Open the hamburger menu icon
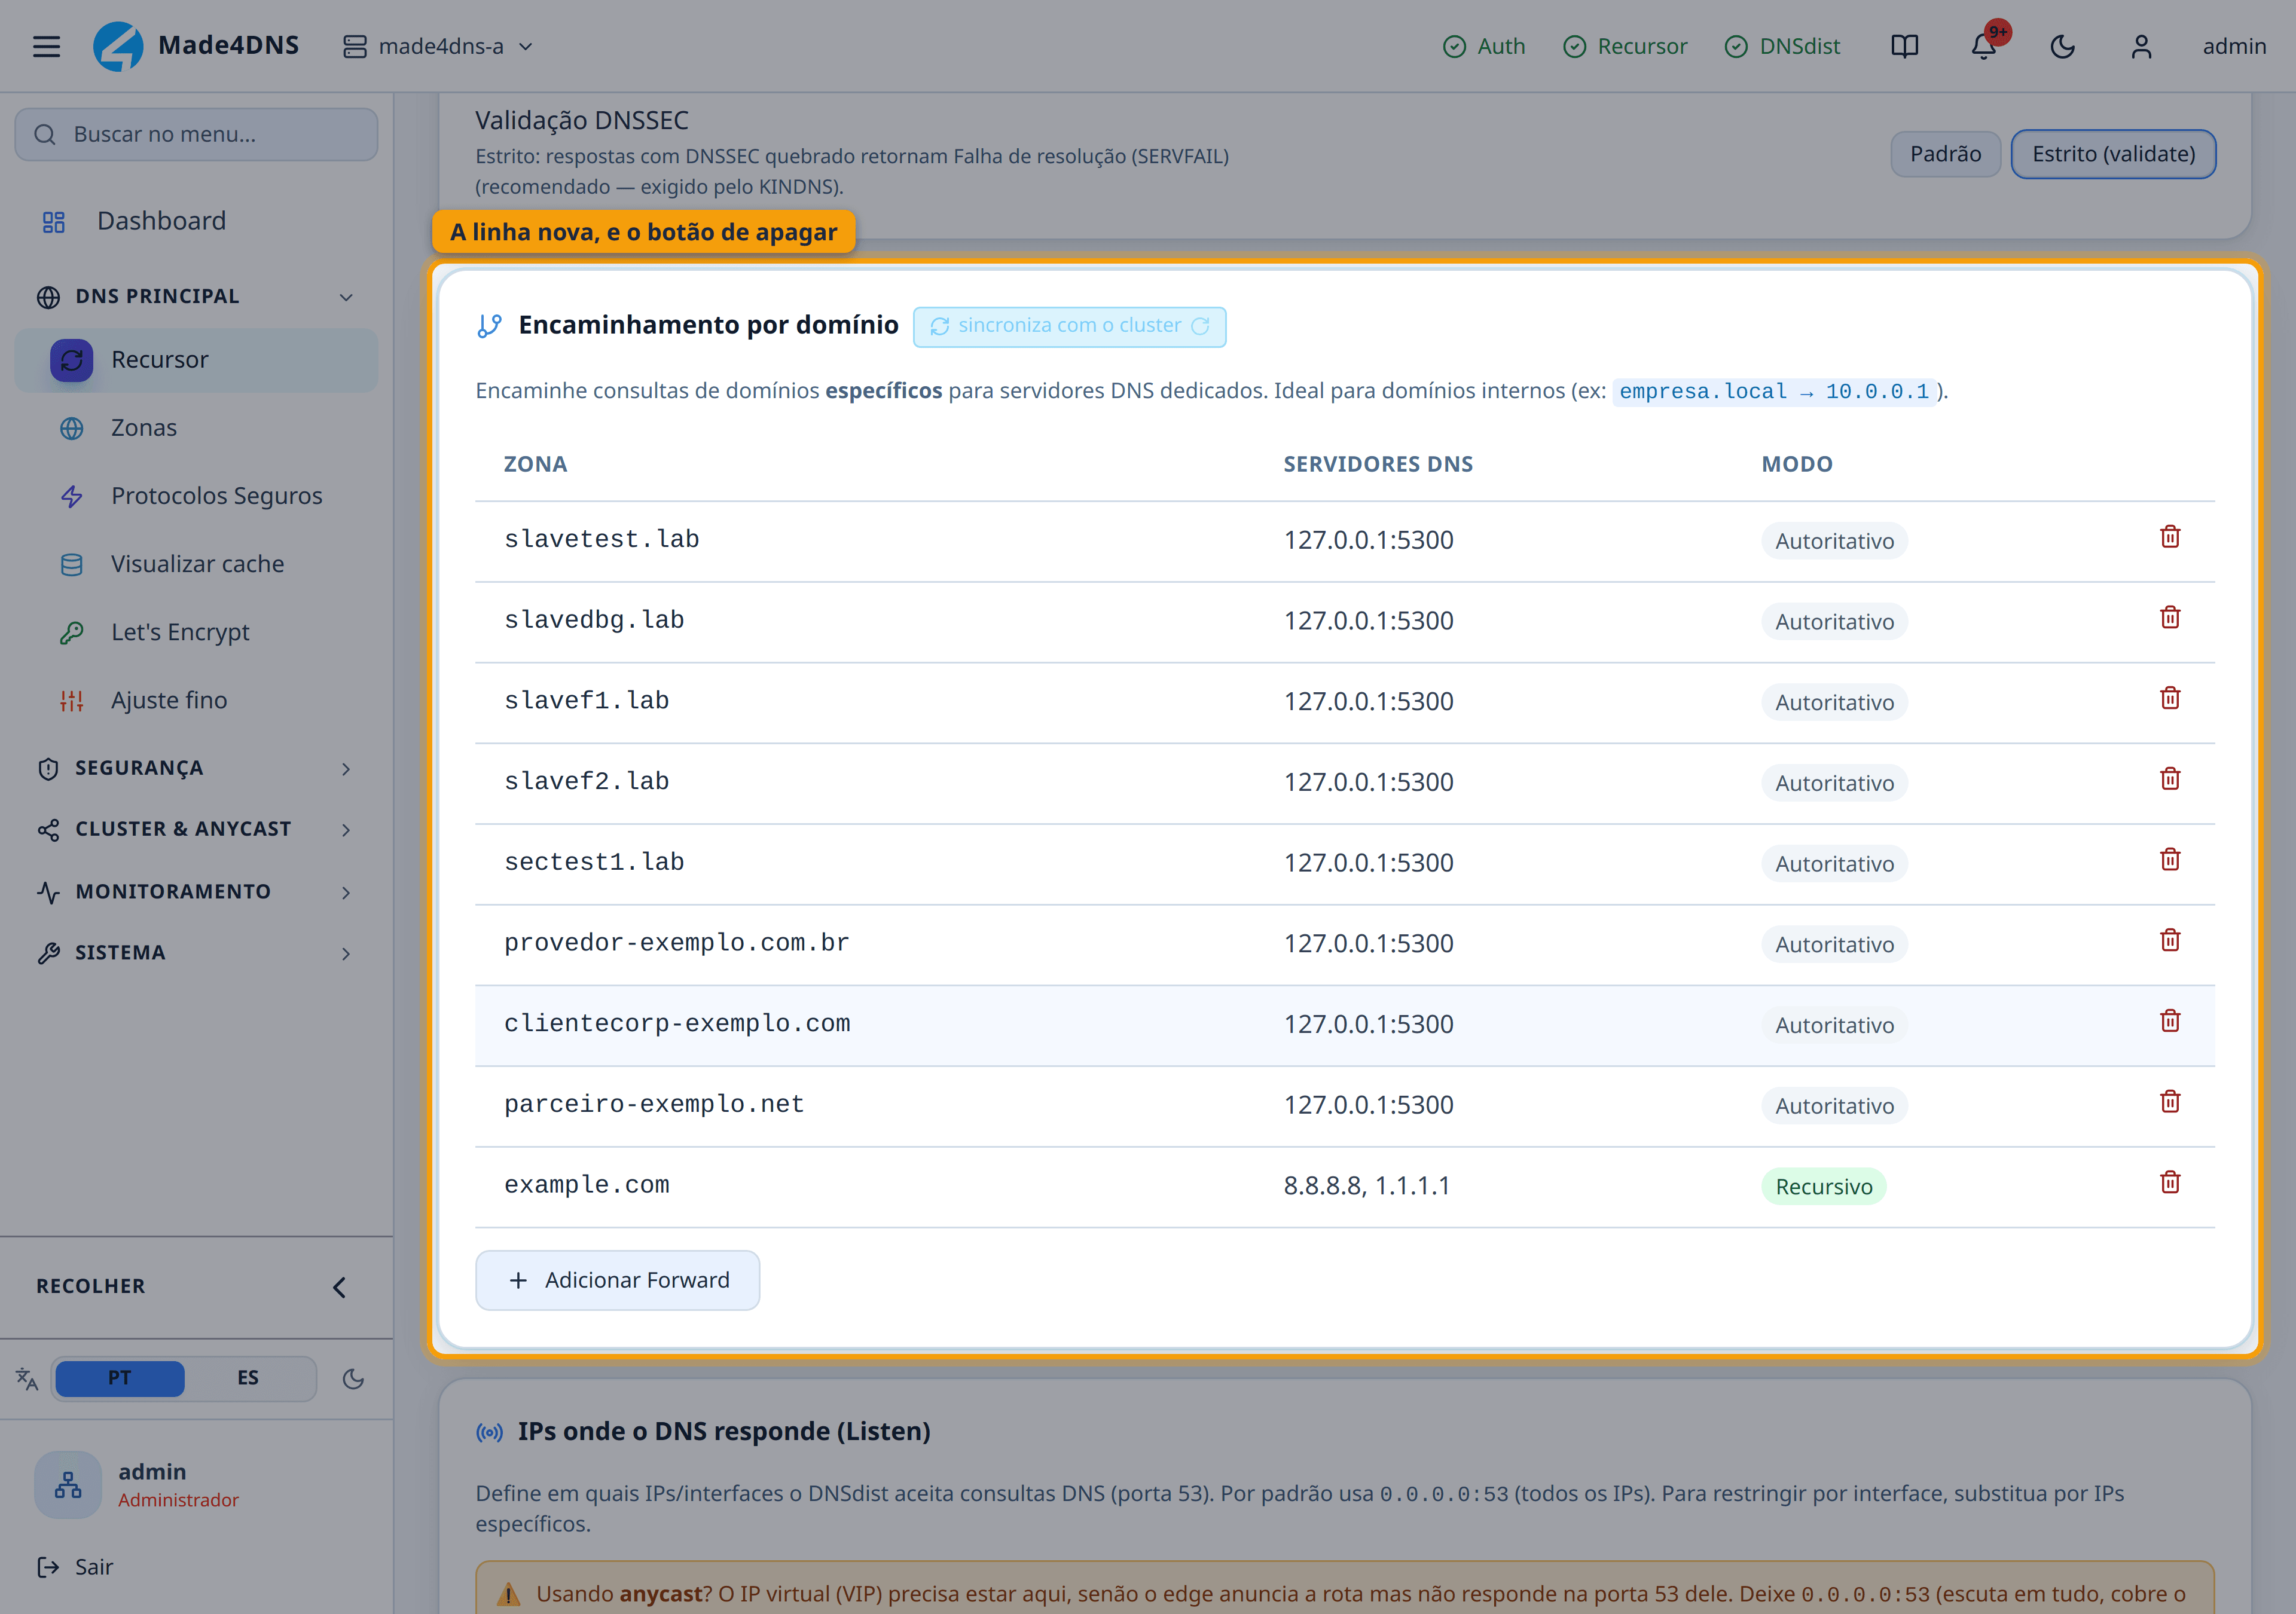 point(46,46)
